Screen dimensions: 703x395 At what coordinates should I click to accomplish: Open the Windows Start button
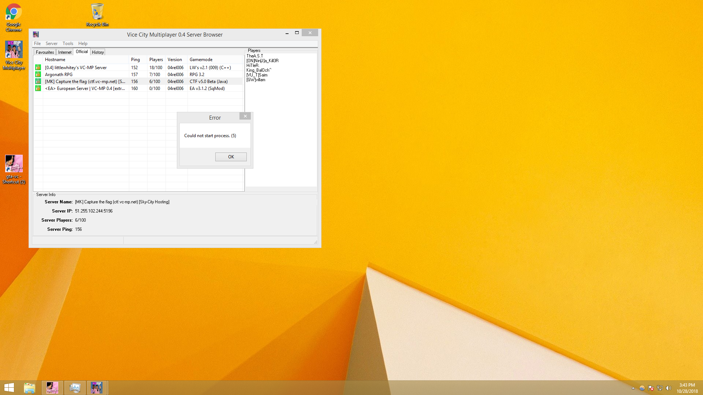pos(9,388)
